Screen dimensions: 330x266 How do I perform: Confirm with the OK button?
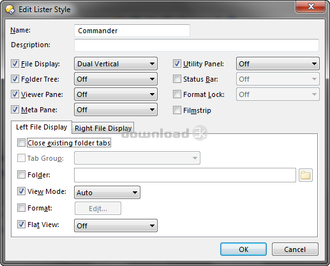coord(243,249)
